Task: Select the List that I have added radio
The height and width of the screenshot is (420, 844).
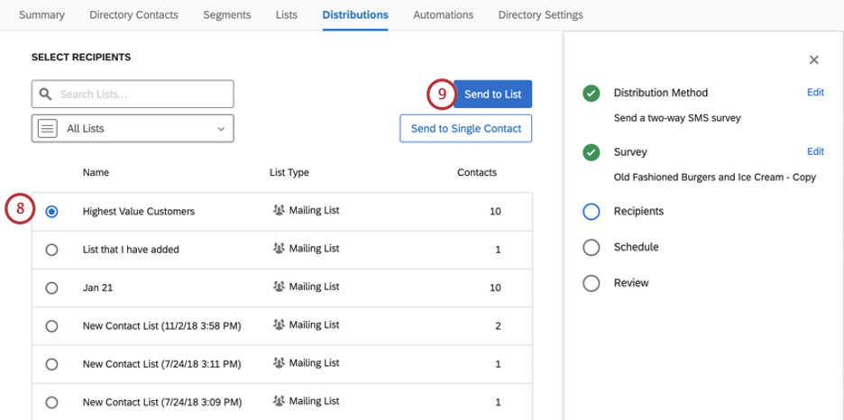Action: 51,250
